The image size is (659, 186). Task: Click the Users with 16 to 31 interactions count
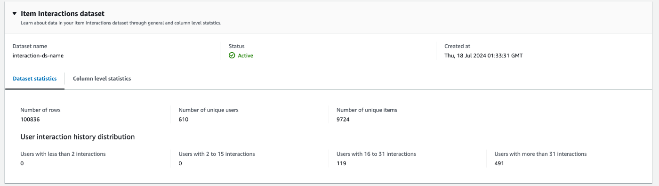click(341, 163)
